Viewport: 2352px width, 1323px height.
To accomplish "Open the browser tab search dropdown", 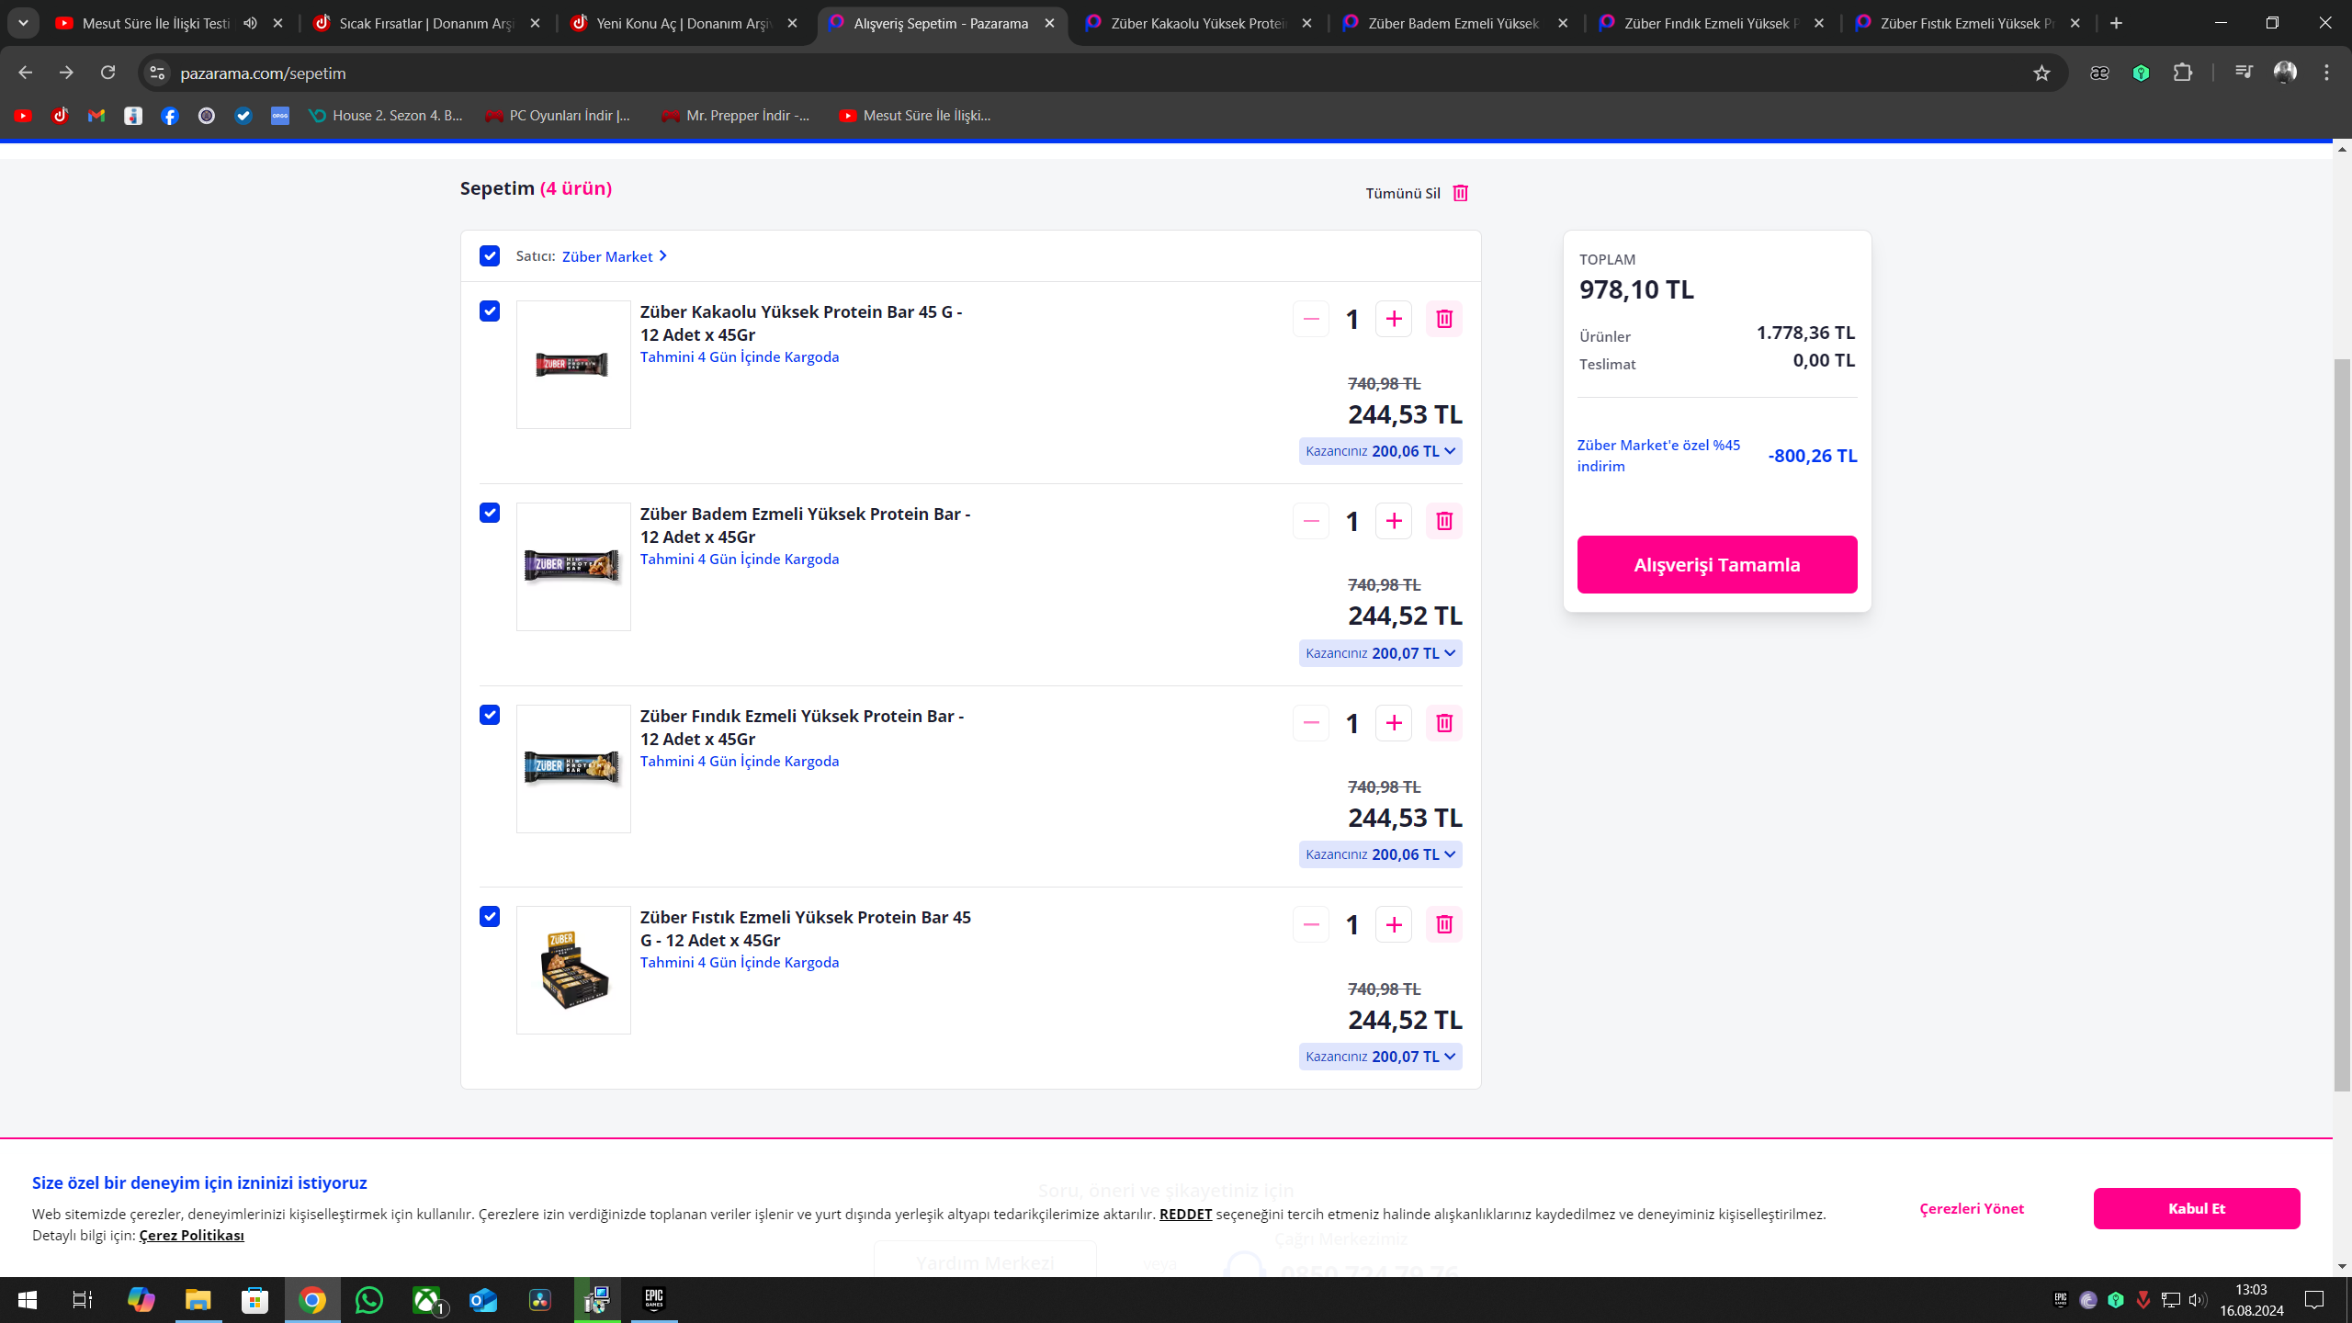I will [x=23, y=23].
